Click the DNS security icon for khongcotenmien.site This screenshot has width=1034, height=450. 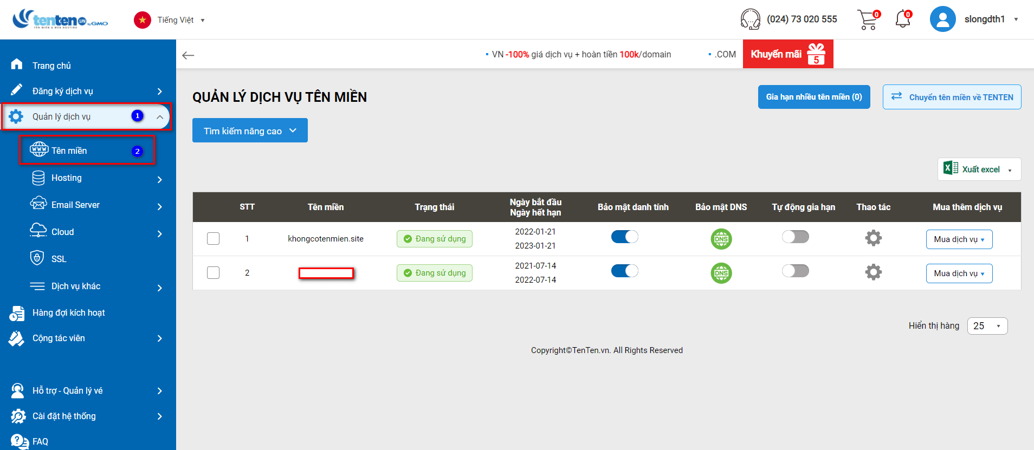pyautogui.click(x=721, y=239)
